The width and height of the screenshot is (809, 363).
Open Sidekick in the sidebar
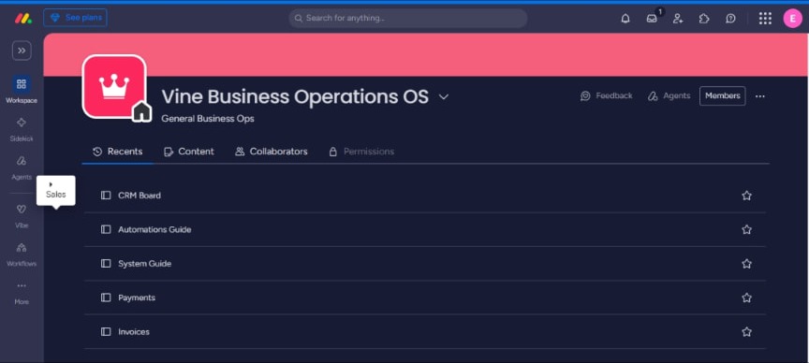point(22,129)
